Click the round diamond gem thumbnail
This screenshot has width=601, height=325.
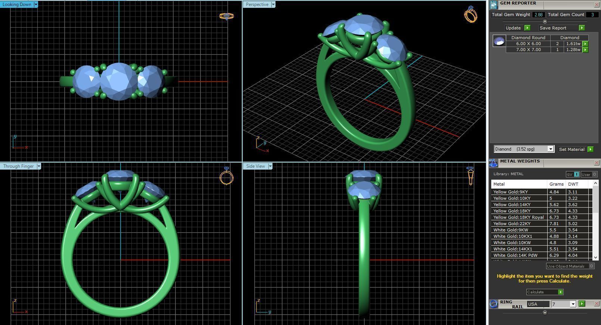pos(499,41)
